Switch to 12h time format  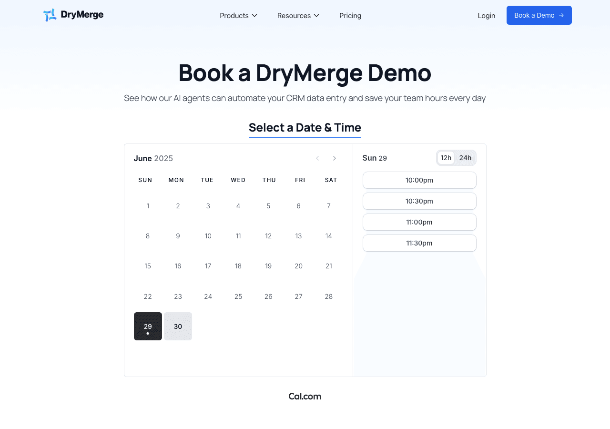446,158
